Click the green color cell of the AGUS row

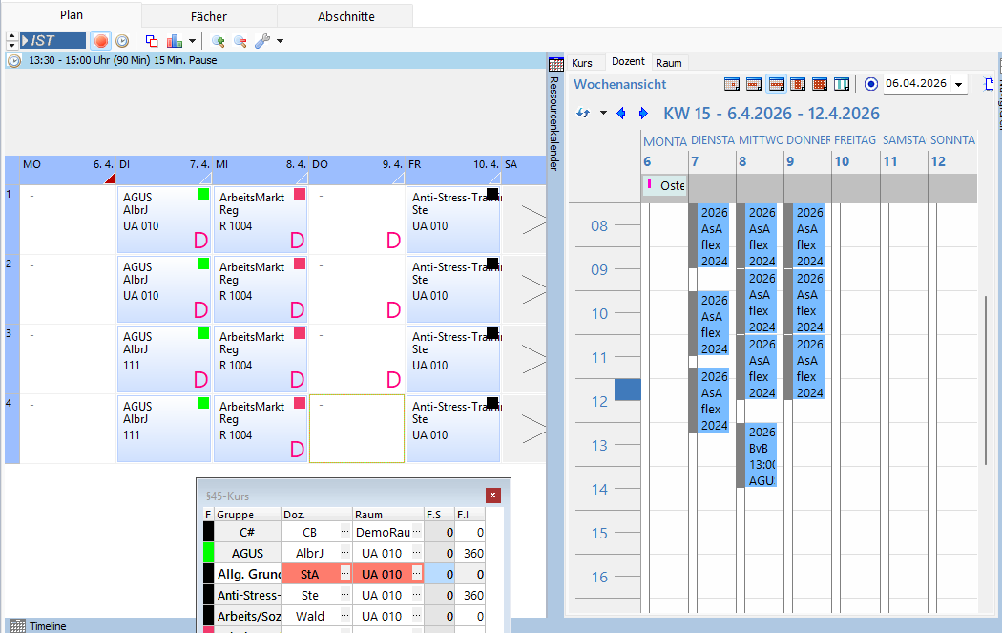[x=208, y=553]
